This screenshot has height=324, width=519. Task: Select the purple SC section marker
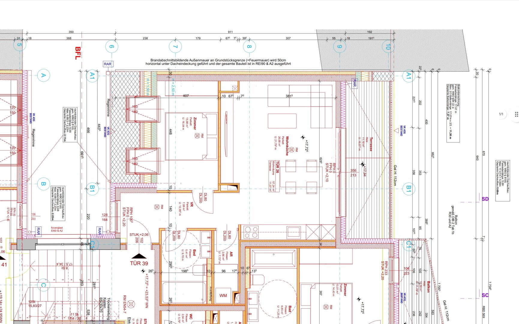click(x=485, y=295)
